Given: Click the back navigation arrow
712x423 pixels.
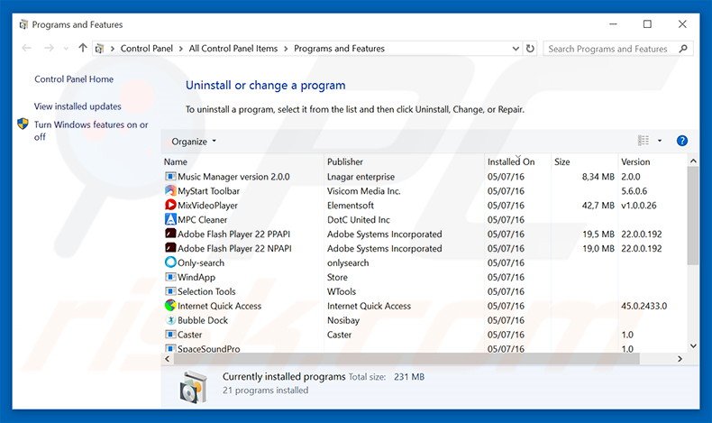Looking at the screenshot, I should click(x=27, y=48).
